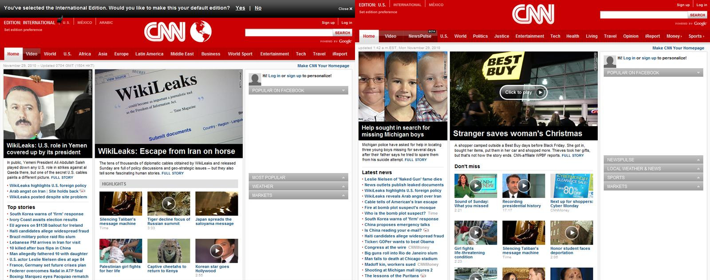Screen dimensions: 710x280
Task: Open World Sport section
Action: pyautogui.click(x=240, y=54)
